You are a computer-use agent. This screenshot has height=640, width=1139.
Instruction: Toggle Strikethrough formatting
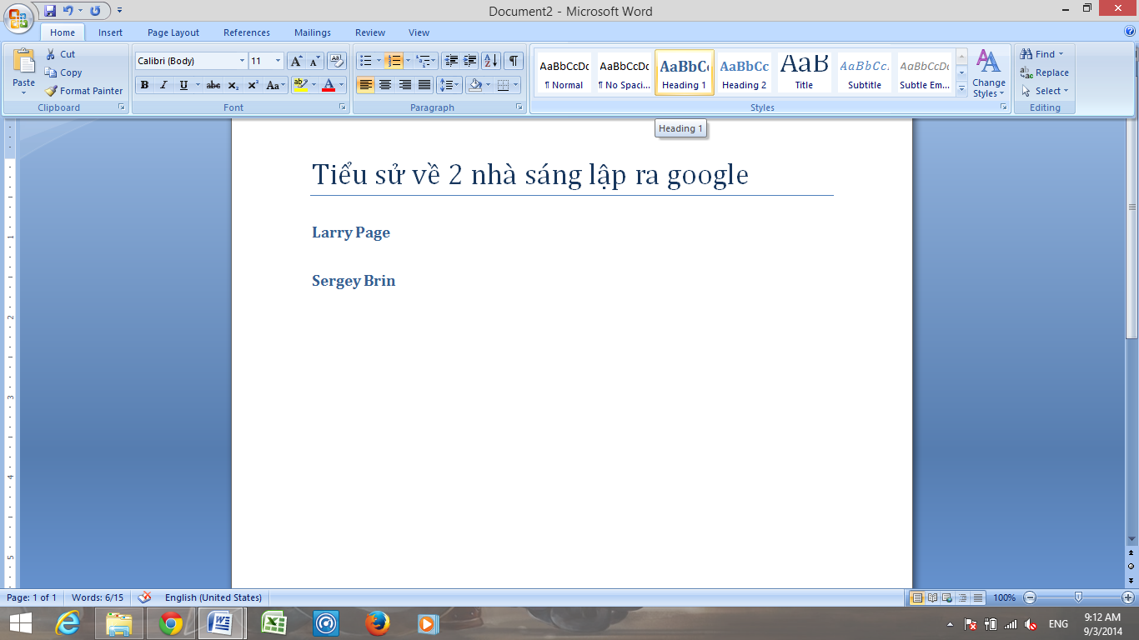pos(213,85)
